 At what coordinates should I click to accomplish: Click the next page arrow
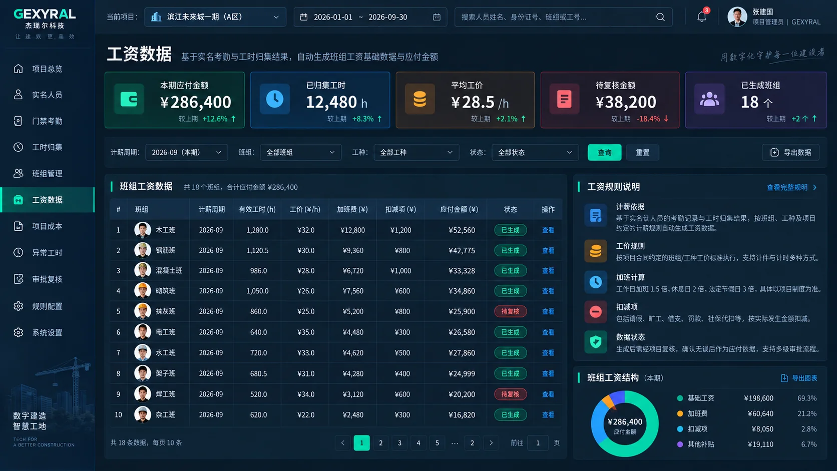[x=491, y=443]
